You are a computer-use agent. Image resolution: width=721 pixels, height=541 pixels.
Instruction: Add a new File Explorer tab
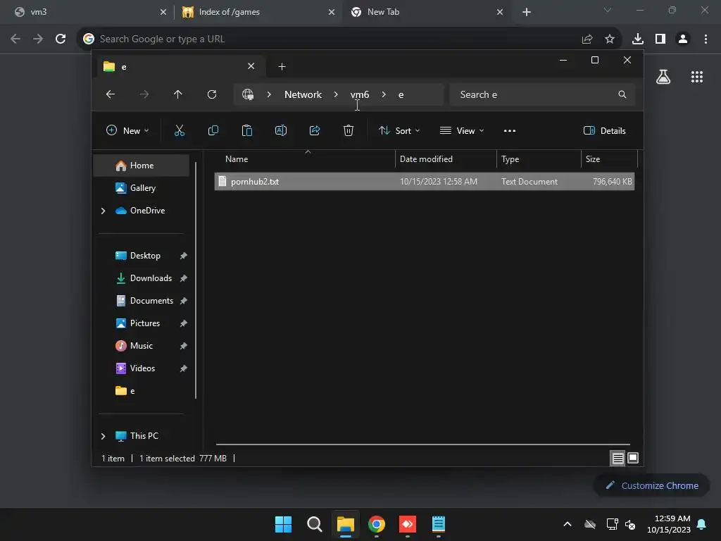[x=282, y=67]
